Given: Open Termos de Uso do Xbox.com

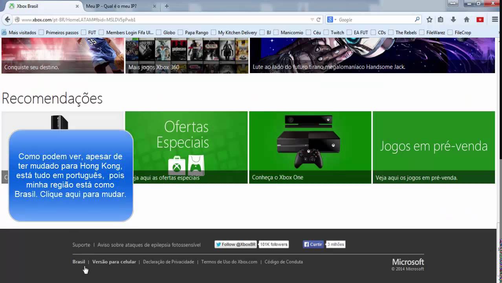Looking at the screenshot, I should tap(229, 262).
